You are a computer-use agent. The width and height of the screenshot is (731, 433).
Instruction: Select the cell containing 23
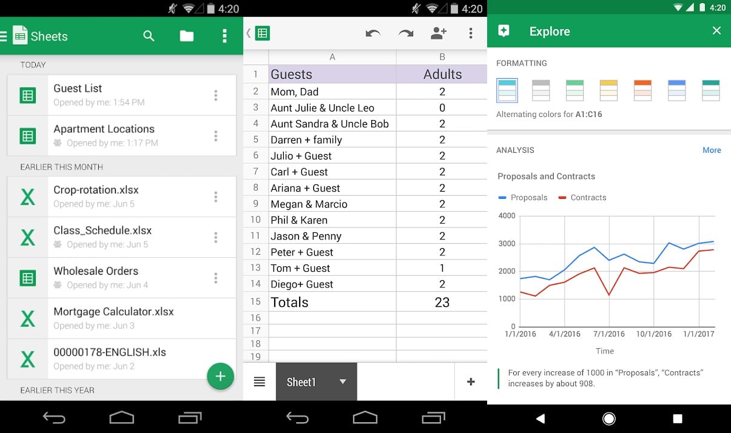tap(442, 302)
